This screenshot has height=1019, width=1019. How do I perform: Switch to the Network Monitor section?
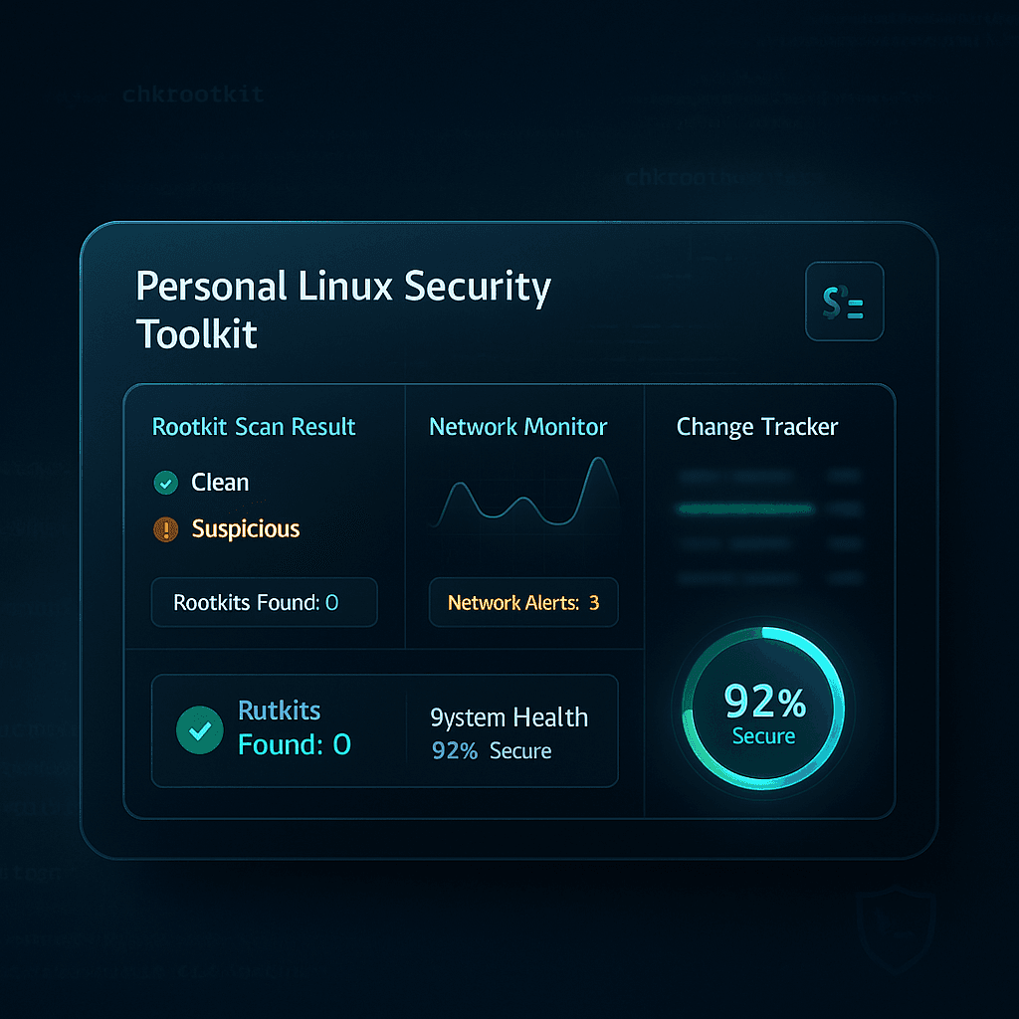click(x=517, y=427)
